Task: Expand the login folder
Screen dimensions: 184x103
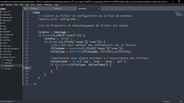Action: click(x=5, y=29)
